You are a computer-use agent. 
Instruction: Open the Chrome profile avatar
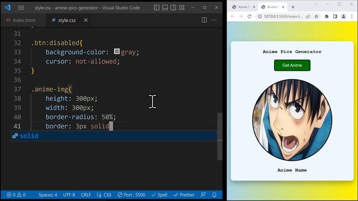pyautogui.click(x=343, y=16)
